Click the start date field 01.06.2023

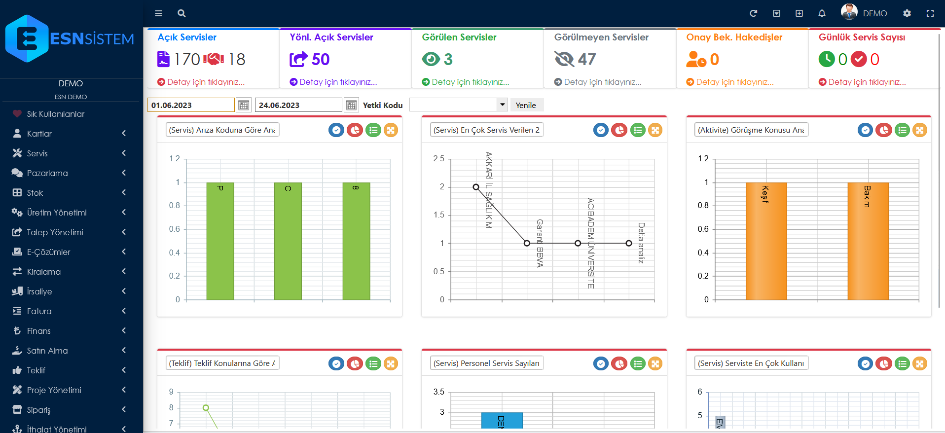(191, 105)
